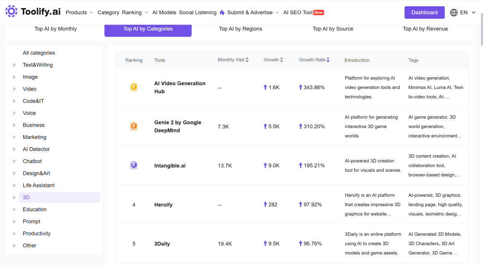This screenshot has width=483, height=265.
Task: Select the 3D category label
Action: click(x=26, y=197)
